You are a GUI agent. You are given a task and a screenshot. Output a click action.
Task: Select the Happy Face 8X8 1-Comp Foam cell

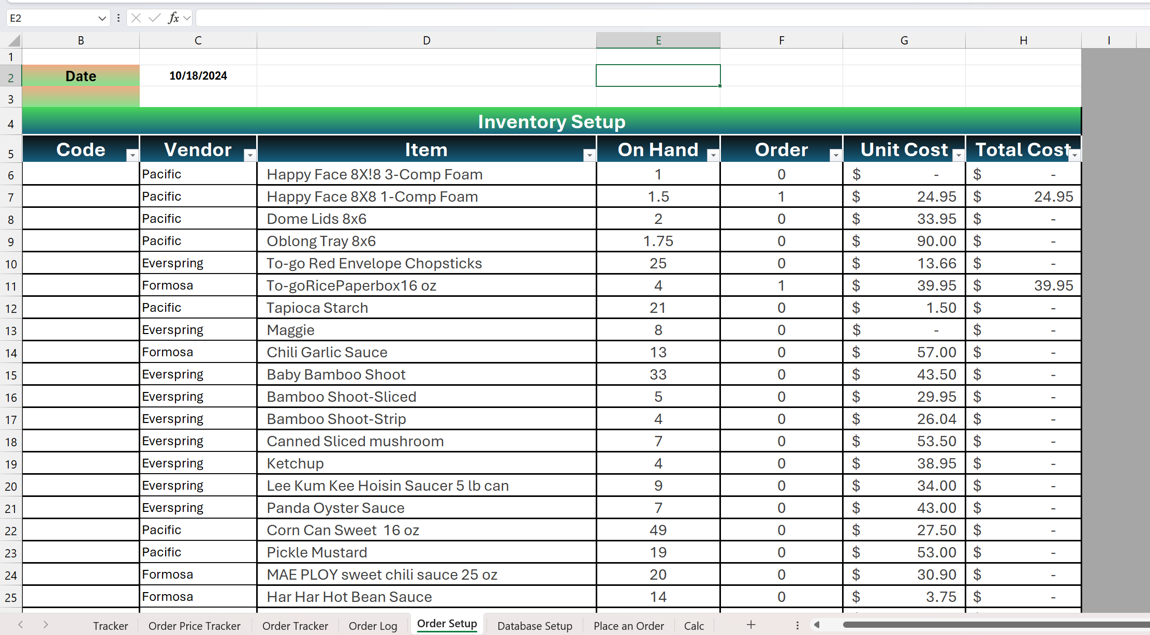click(426, 196)
